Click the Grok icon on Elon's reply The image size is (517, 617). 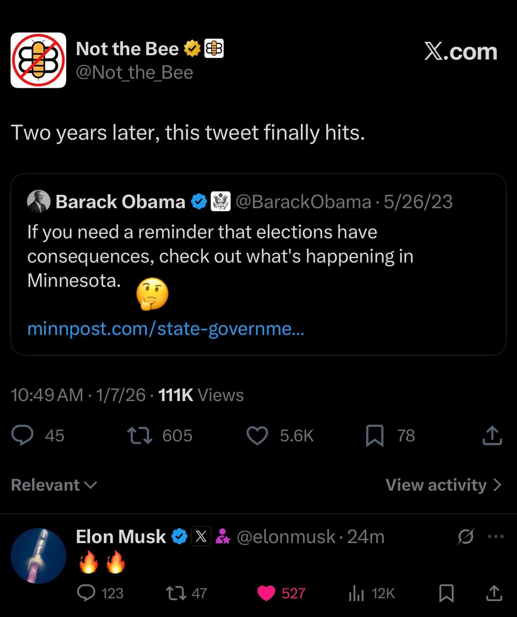(x=466, y=537)
